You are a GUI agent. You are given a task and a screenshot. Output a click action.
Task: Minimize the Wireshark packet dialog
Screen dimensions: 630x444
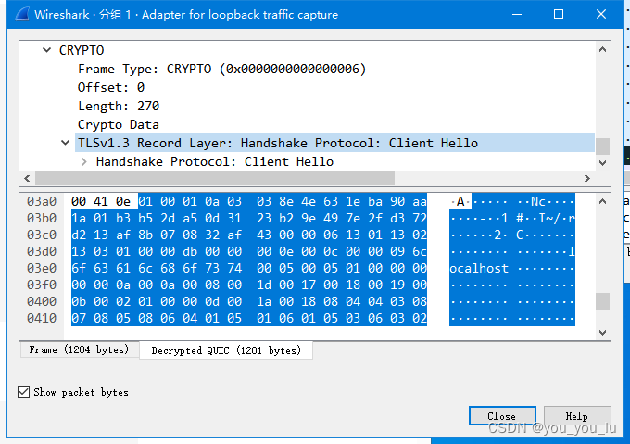click(x=517, y=15)
